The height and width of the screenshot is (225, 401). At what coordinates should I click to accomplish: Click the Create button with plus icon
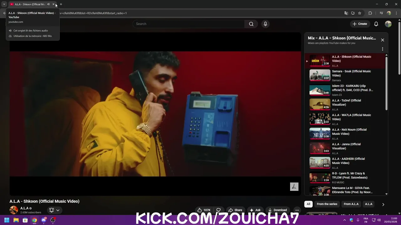click(x=360, y=24)
